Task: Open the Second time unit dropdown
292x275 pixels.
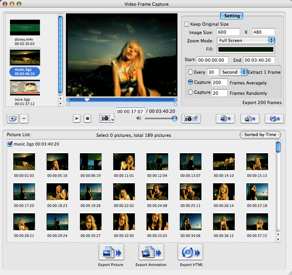Action: point(233,72)
